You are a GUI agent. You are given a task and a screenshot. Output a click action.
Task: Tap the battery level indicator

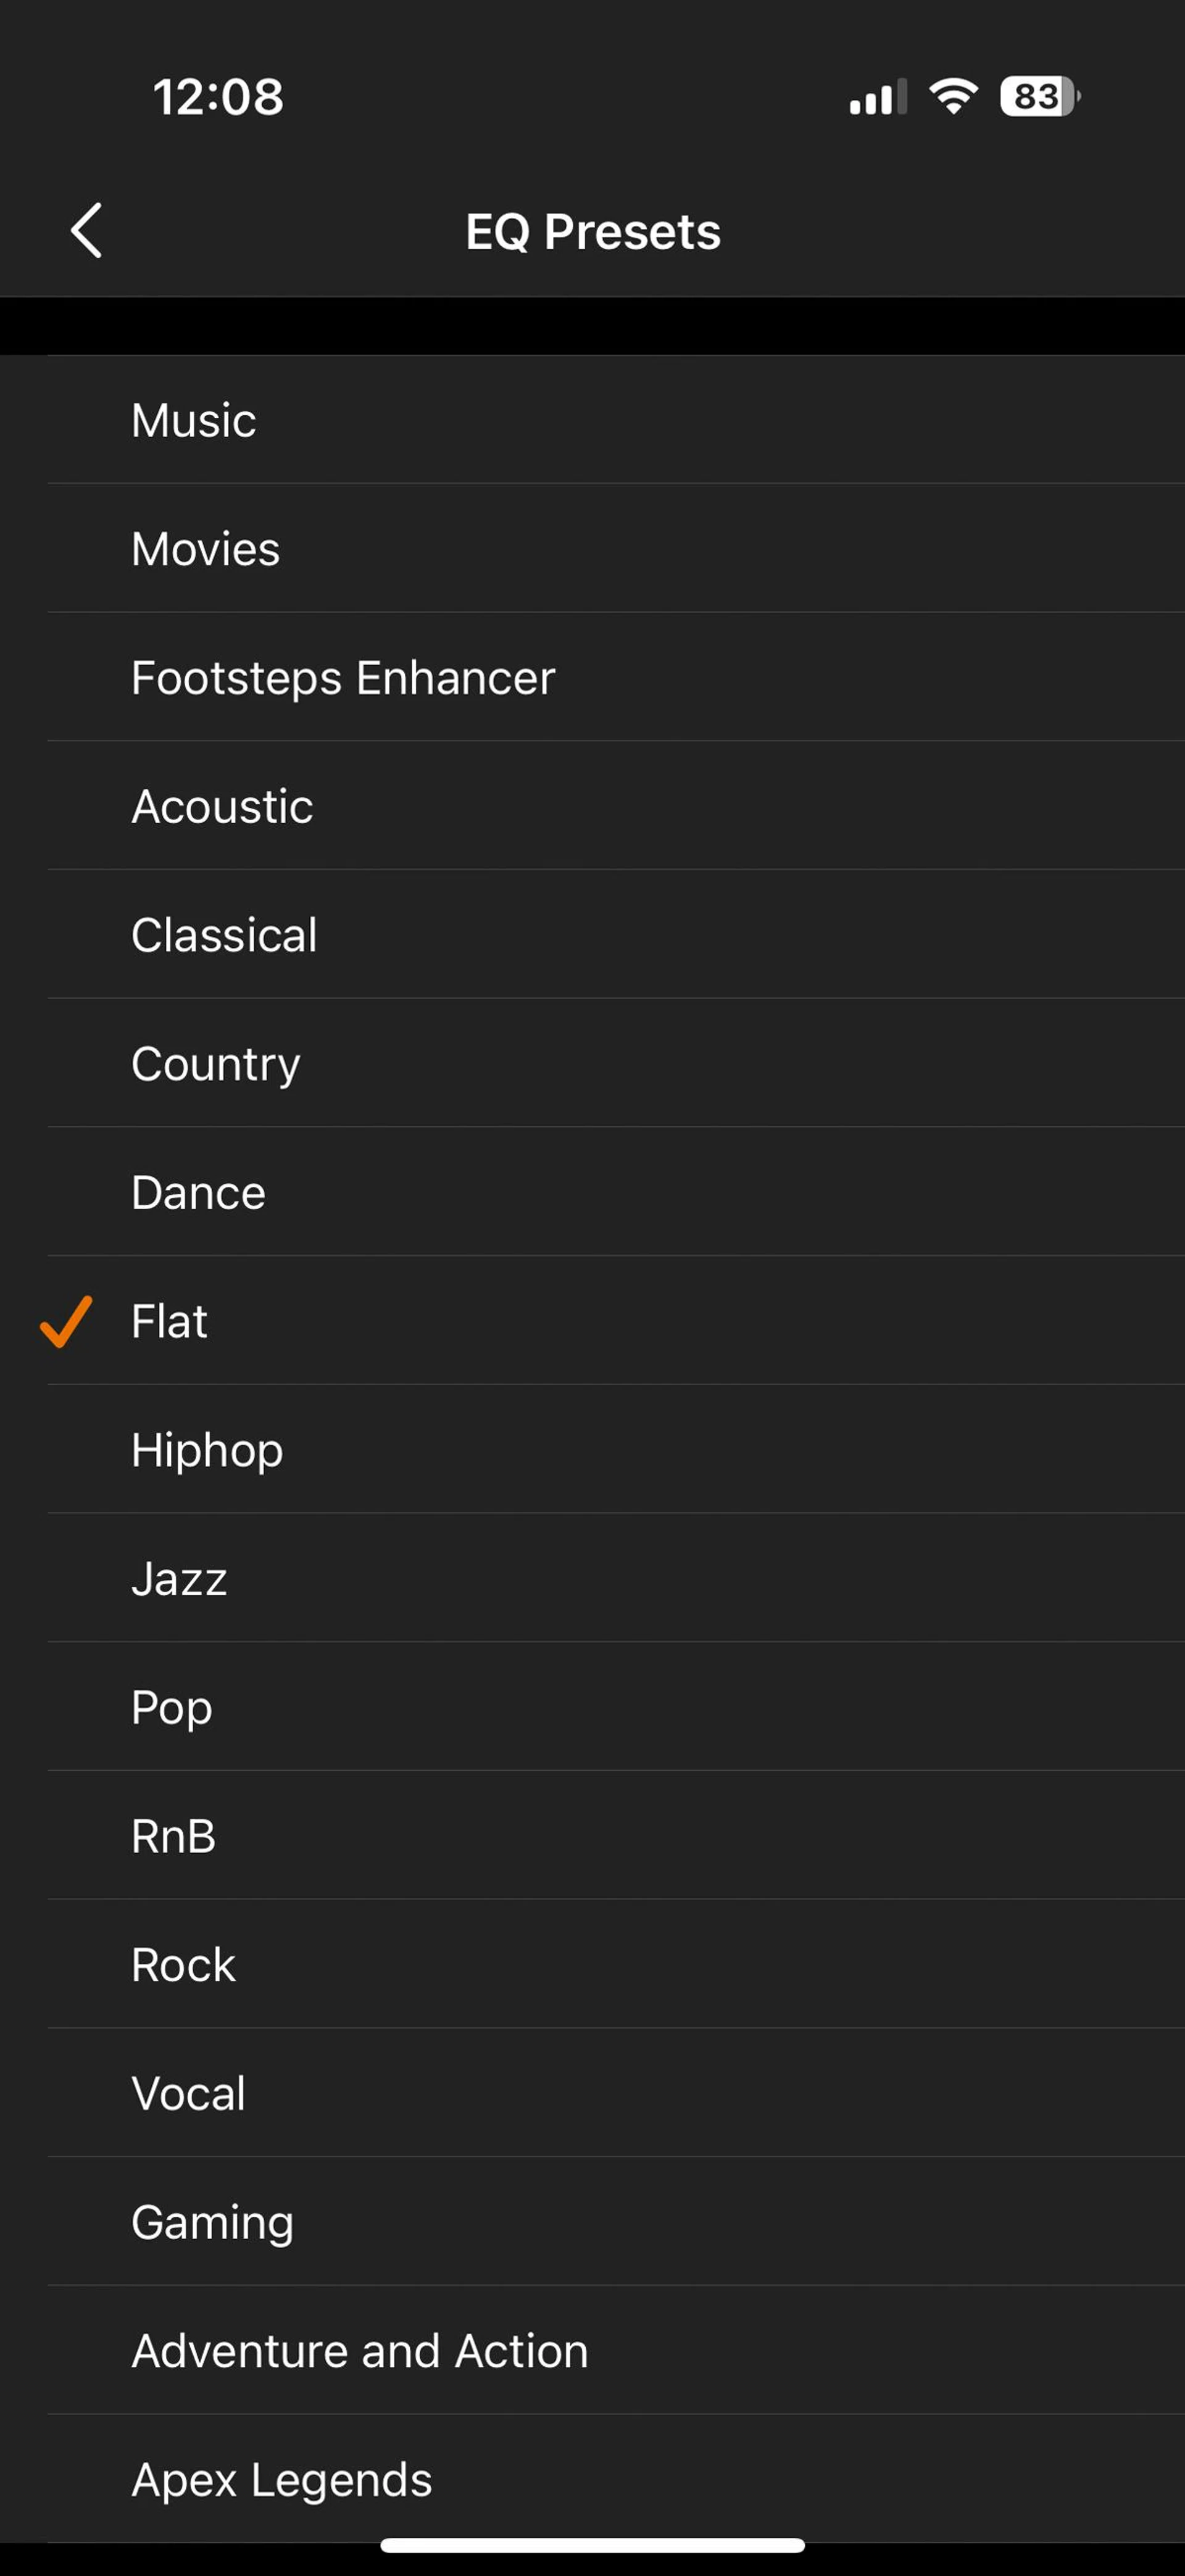(x=1039, y=97)
